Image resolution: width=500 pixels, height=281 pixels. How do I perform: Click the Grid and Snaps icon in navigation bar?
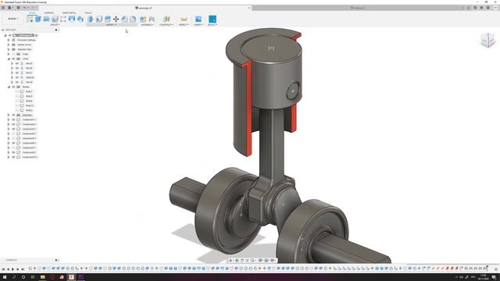(267, 260)
